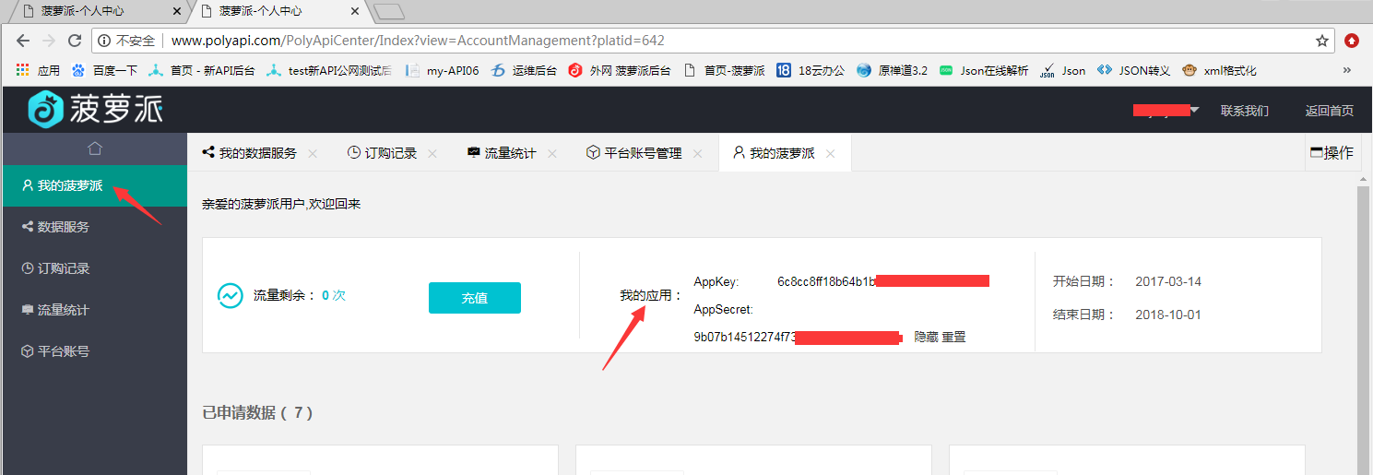Go back using the browser back arrow

click(23, 41)
